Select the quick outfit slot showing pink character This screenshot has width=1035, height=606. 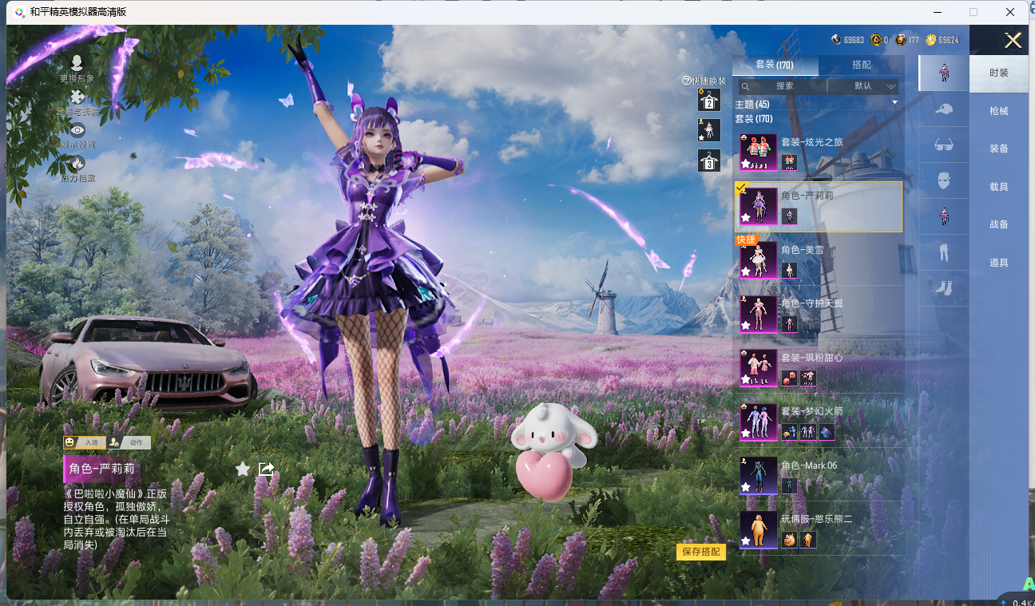coord(709,130)
